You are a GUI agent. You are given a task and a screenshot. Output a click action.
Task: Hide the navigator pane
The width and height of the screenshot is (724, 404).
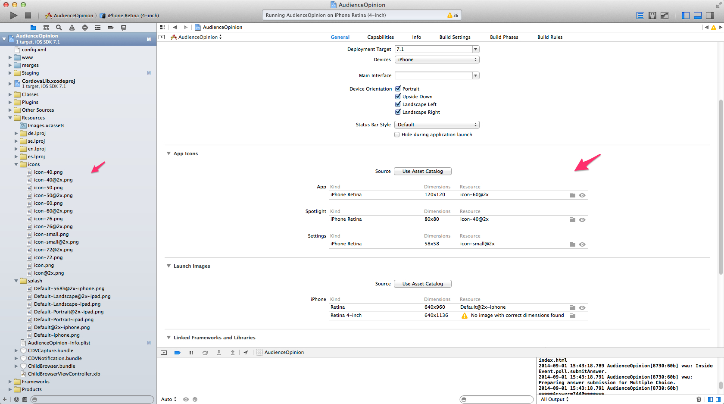[686, 16]
